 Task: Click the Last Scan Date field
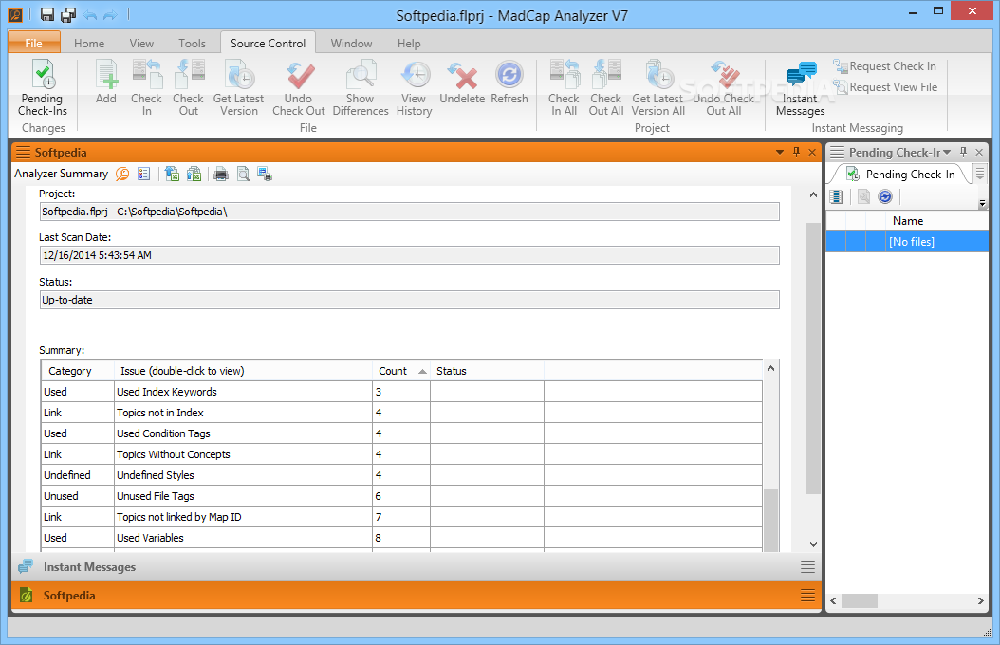[x=410, y=255]
